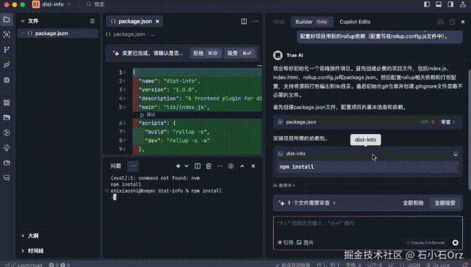The image size is (471, 267).
Task: Click UTF-8 encoding in status bar
Action: pos(375,265)
